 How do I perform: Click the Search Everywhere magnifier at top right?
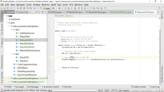coord(159,8)
